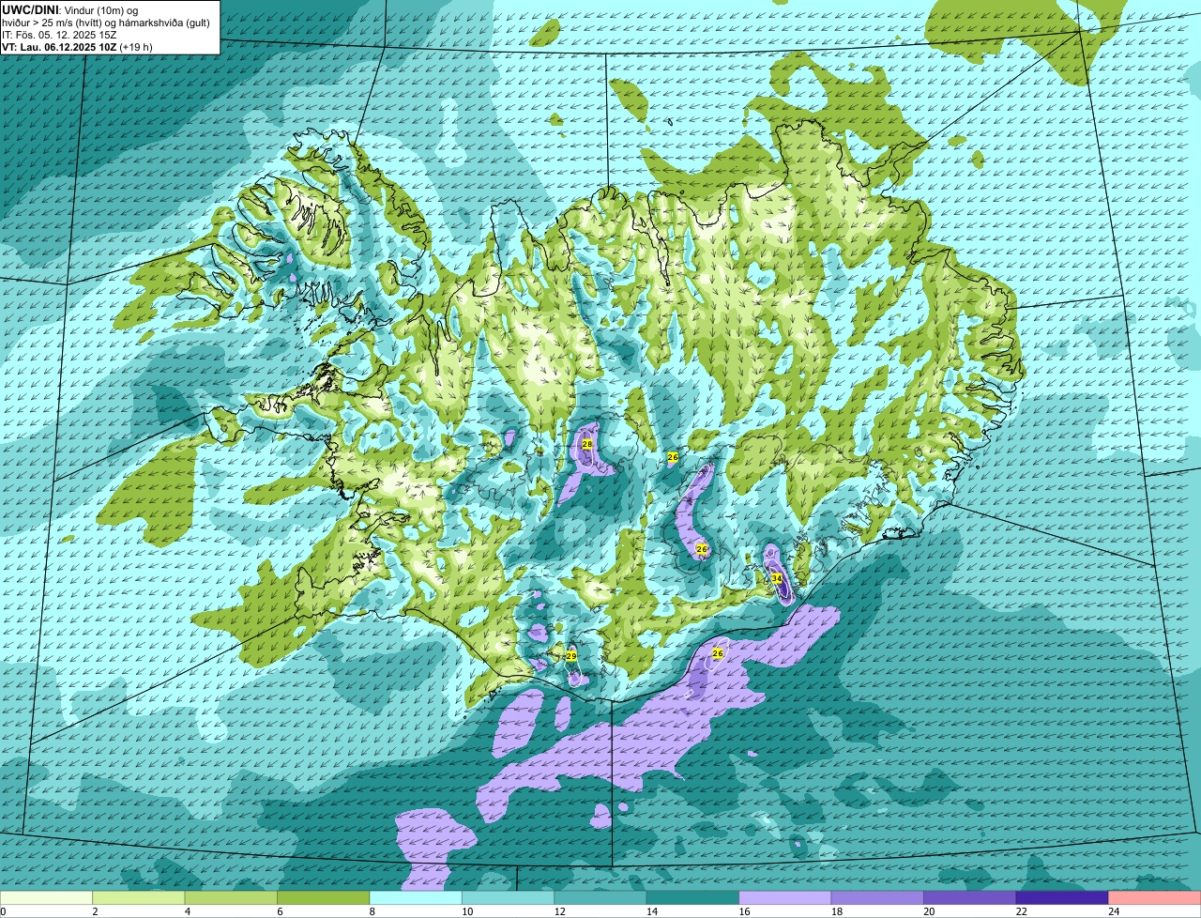Click the legend scale value 6
The image size is (1201, 918).
pos(279,911)
